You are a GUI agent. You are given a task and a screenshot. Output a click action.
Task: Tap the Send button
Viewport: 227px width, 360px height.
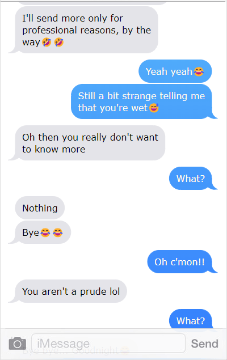pos(204,344)
